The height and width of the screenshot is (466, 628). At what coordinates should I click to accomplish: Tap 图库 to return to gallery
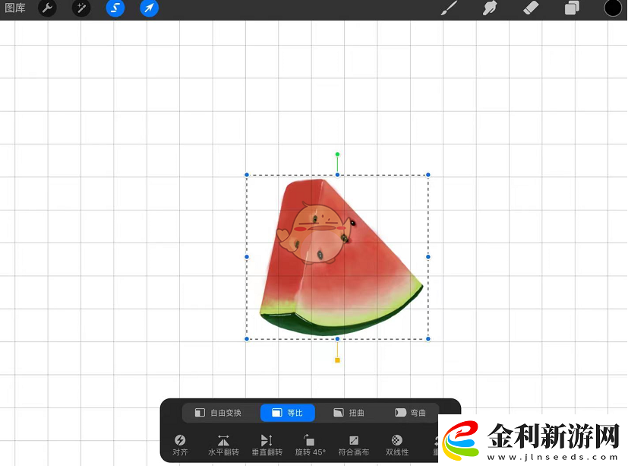15,8
